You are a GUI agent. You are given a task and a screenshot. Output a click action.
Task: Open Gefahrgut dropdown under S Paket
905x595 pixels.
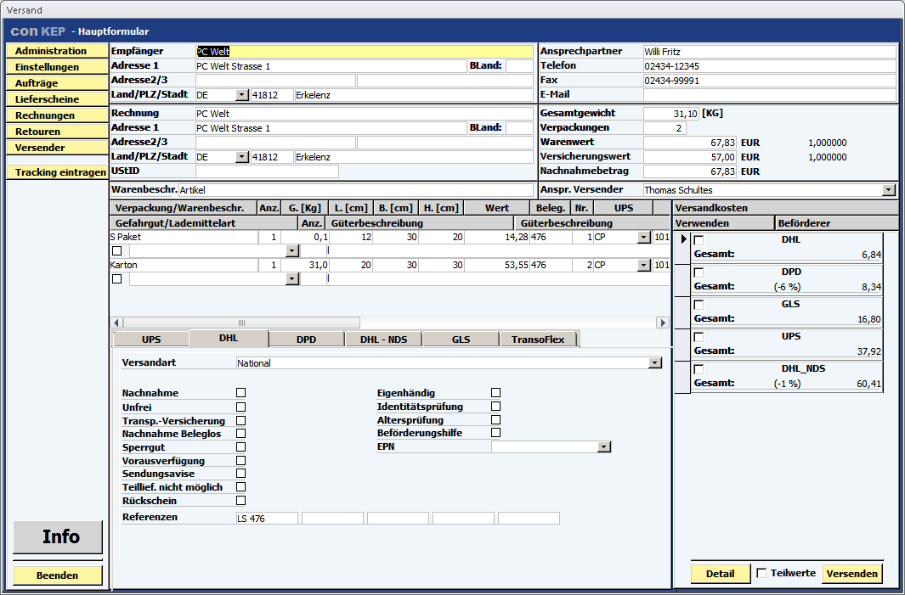point(292,250)
